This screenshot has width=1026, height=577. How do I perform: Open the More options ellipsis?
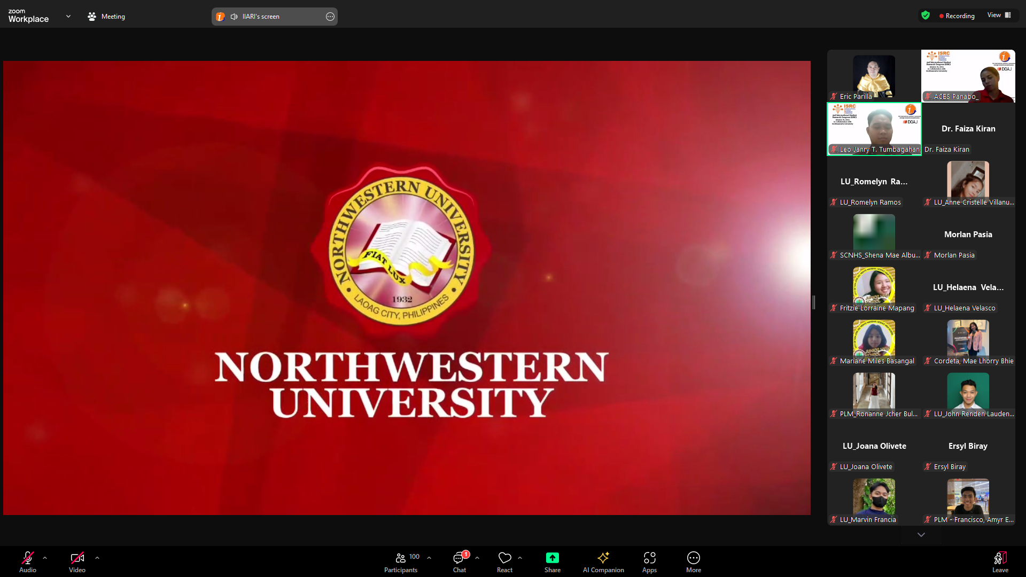[x=693, y=562]
